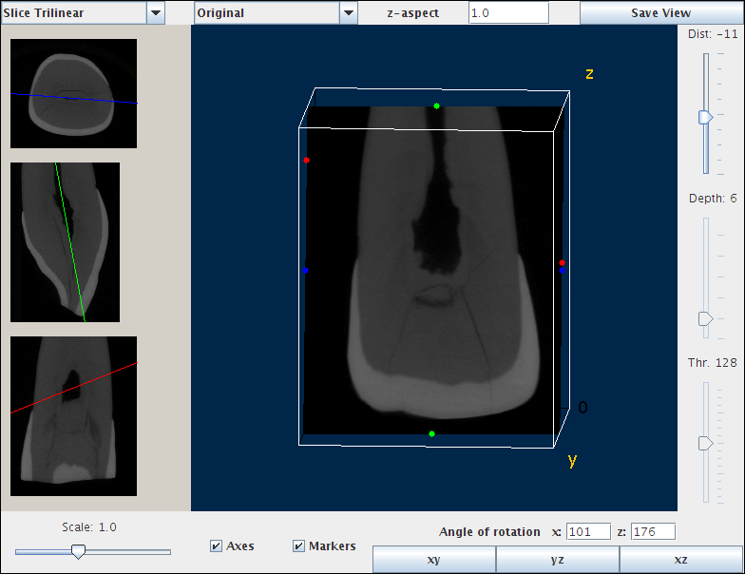Select the middle thumbnail with green line
The width and height of the screenshot is (745, 574).
point(65,242)
